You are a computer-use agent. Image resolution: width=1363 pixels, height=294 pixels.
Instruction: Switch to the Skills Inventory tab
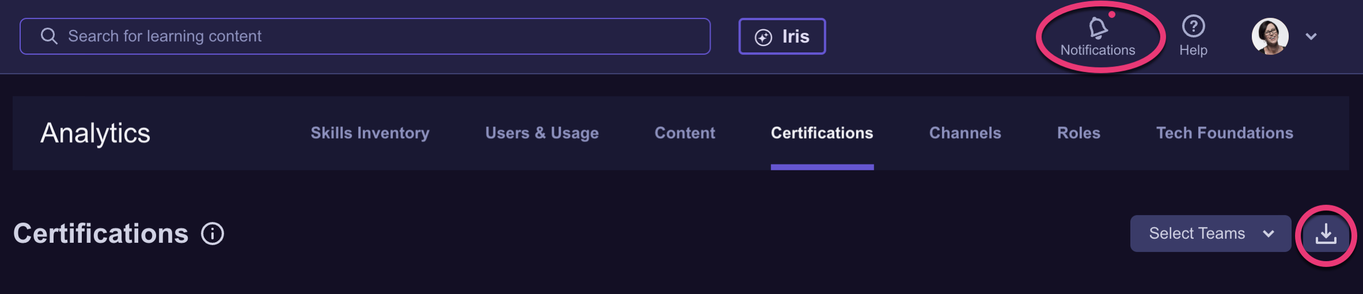pyautogui.click(x=370, y=133)
